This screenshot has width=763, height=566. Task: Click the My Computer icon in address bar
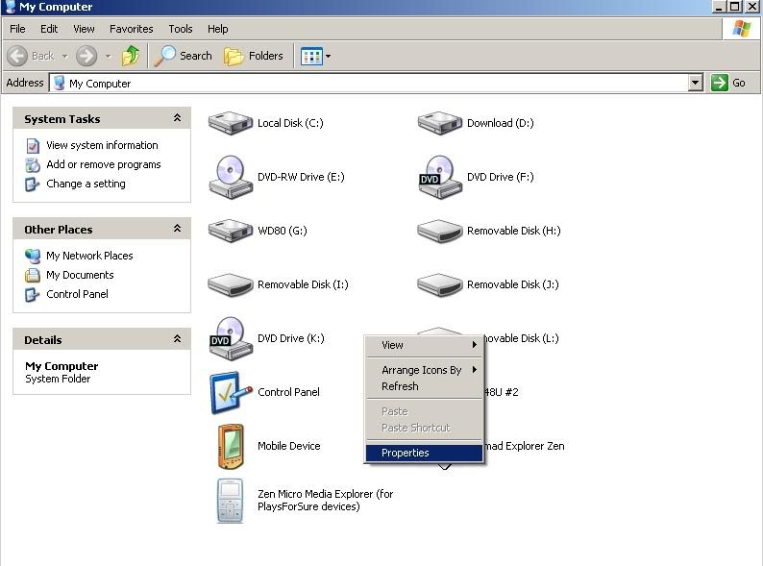[x=59, y=84]
